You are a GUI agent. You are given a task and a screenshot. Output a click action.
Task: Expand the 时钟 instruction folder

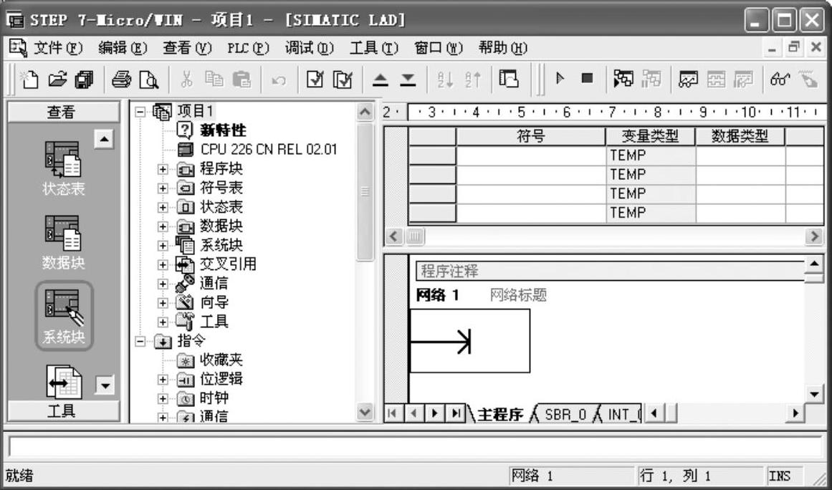163,398
